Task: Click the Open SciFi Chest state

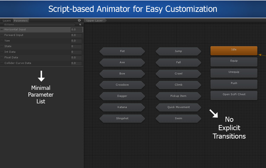Action: (234, 95)
